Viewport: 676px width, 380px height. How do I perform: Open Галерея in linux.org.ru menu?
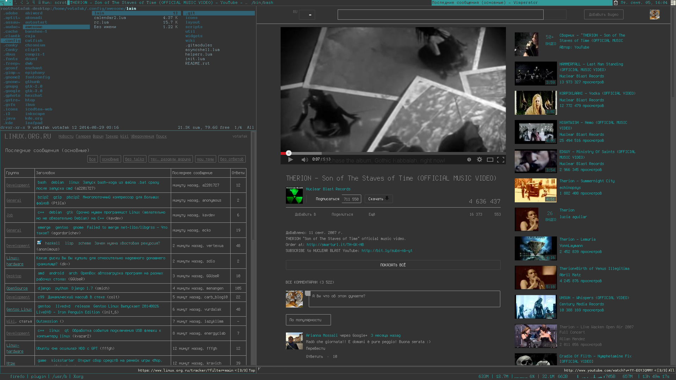[x=83, y=137]
